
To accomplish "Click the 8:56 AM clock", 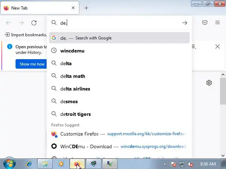I will click(208, 164).
